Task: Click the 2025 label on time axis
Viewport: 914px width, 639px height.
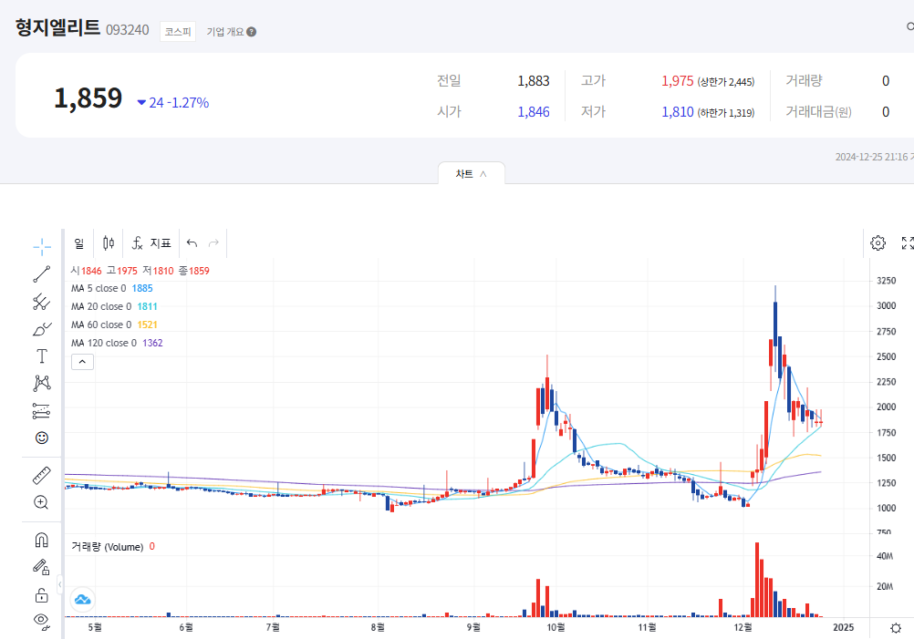Action: pos(844,627)
